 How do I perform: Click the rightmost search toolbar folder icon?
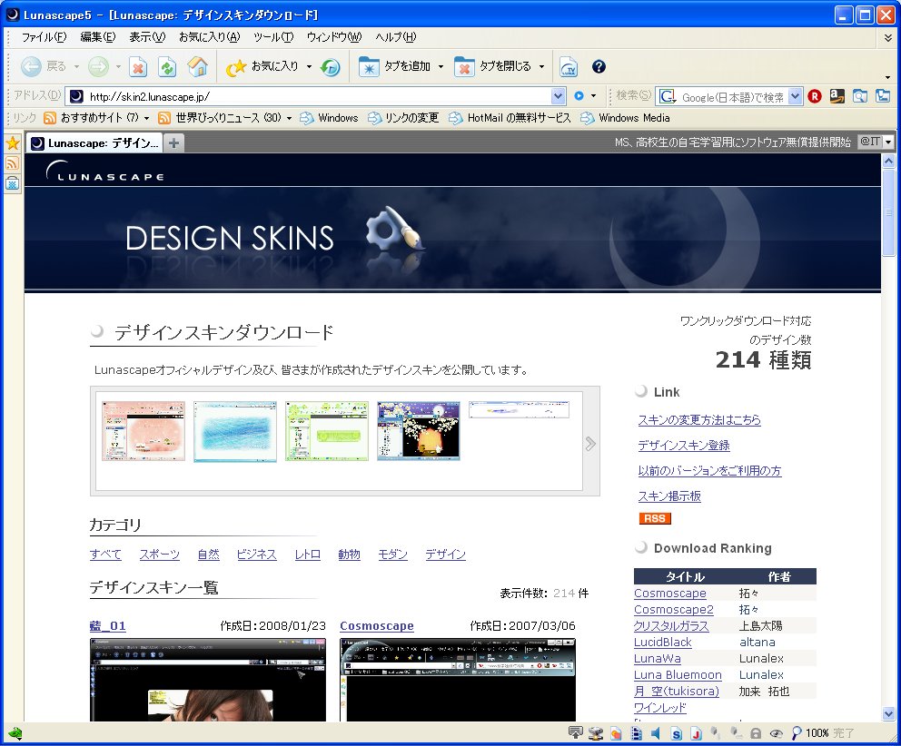883,96
